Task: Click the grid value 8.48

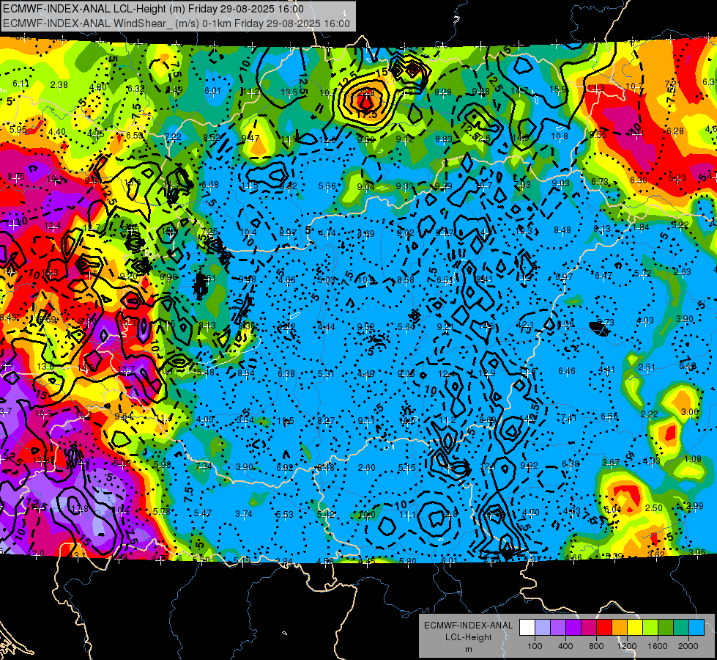Action: tap(562, 230)
